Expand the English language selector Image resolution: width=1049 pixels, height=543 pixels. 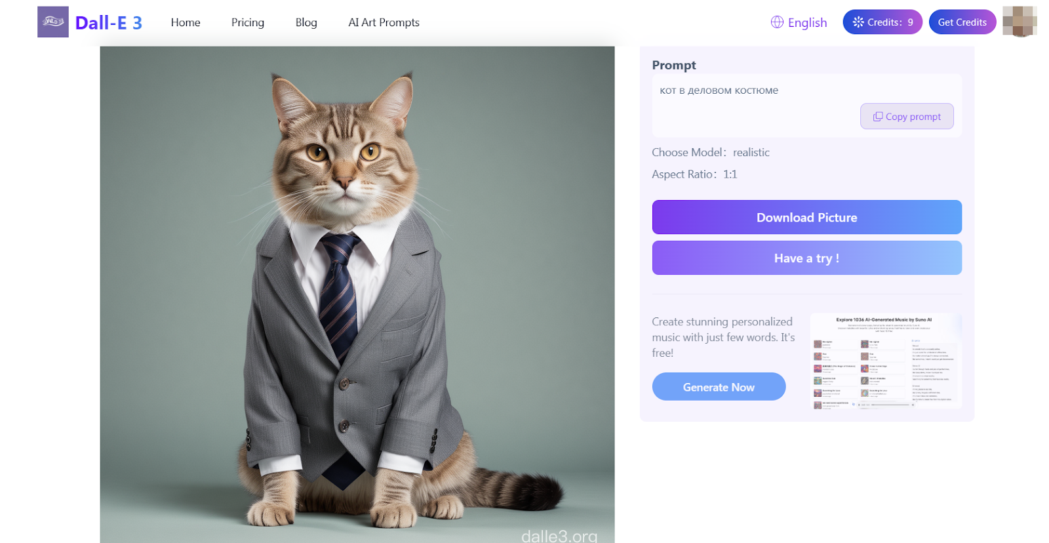807,23
